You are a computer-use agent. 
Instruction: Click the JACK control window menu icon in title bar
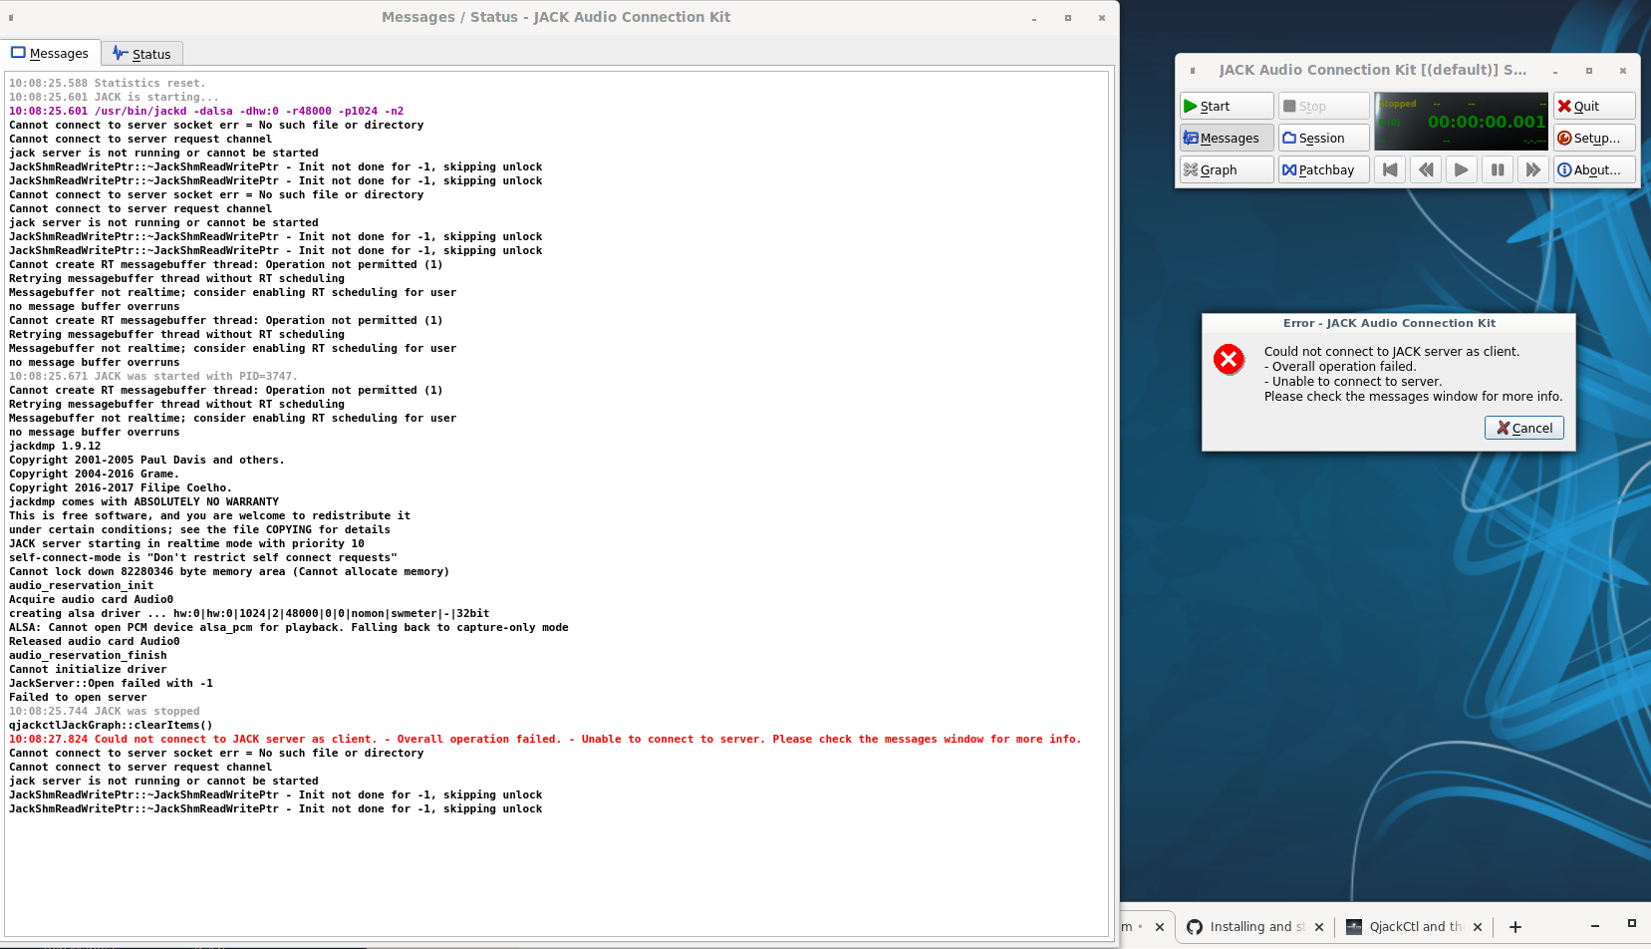coord(1193,71)
